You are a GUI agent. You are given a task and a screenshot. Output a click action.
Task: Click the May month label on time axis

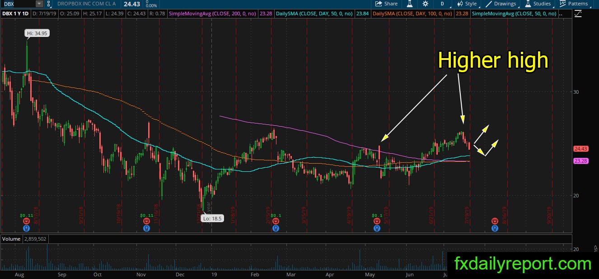(x=370, y=274)
